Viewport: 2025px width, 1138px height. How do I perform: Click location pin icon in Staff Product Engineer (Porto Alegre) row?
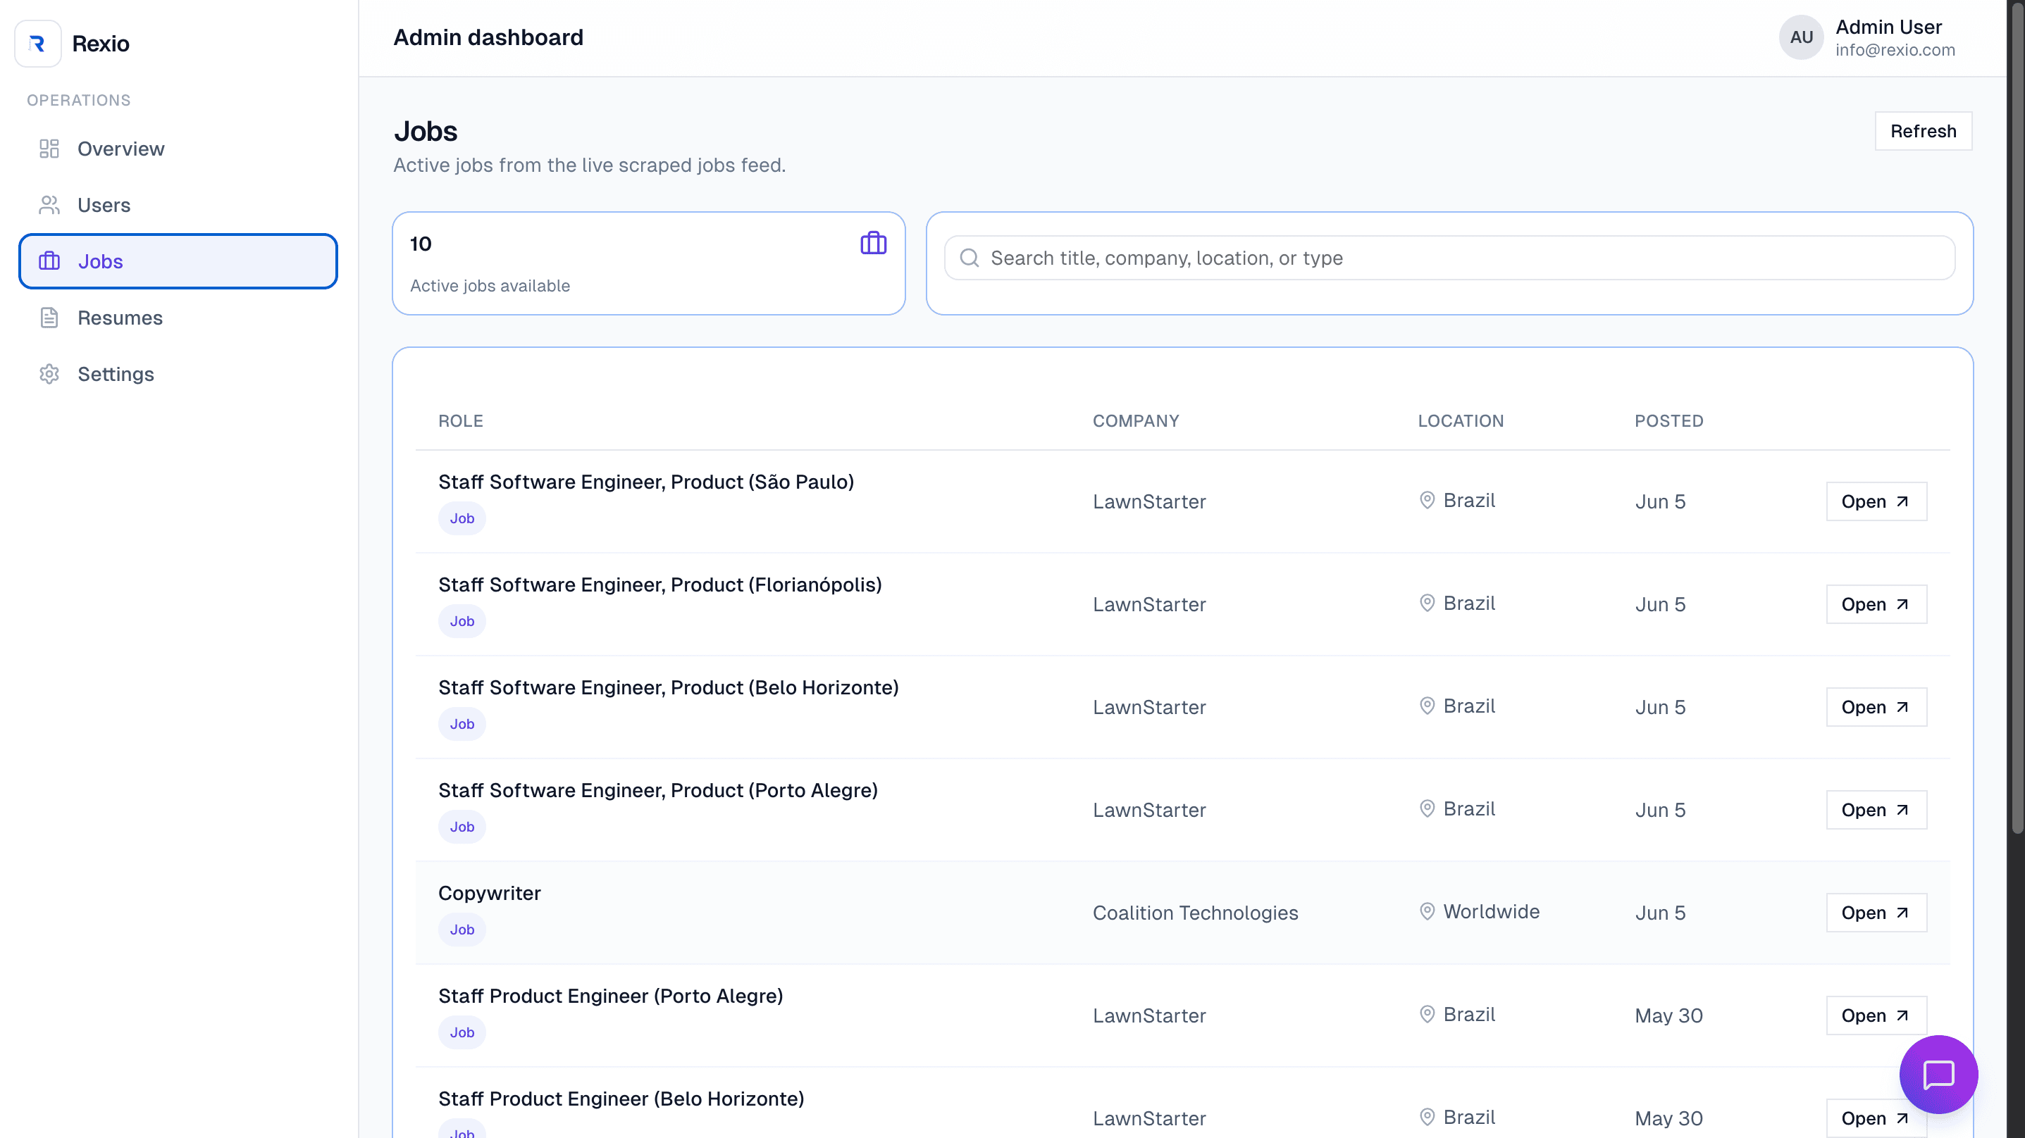pyautogui.click(x=1427, y=1015)
